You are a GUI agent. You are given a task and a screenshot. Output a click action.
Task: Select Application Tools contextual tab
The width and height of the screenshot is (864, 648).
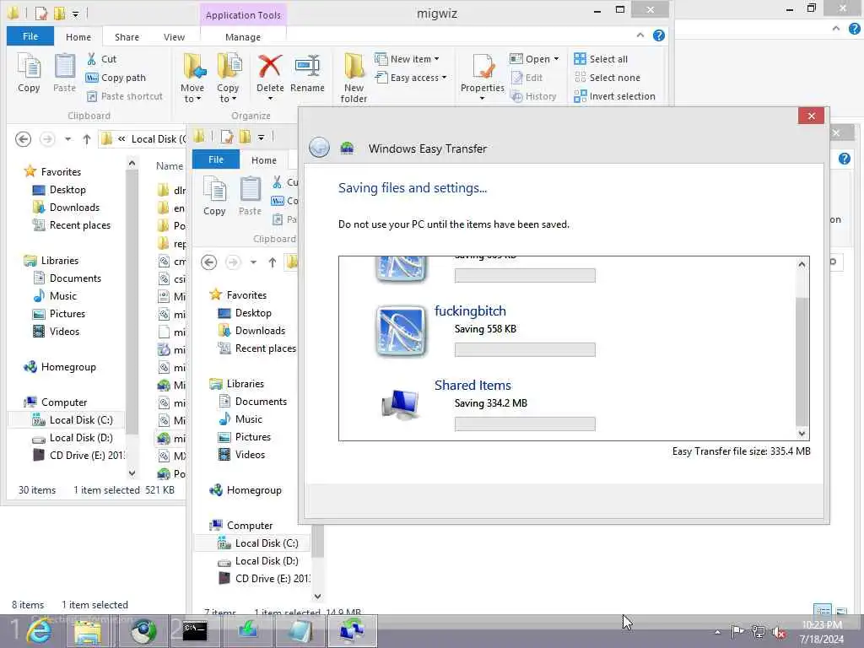(x=243, y=15)
